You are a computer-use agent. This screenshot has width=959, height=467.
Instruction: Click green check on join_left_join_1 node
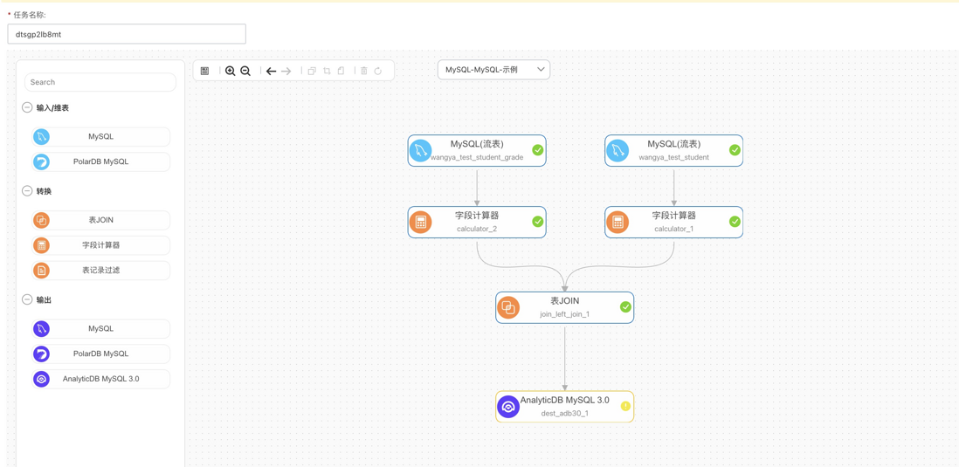pyautogui.click(x=625, y=307)
